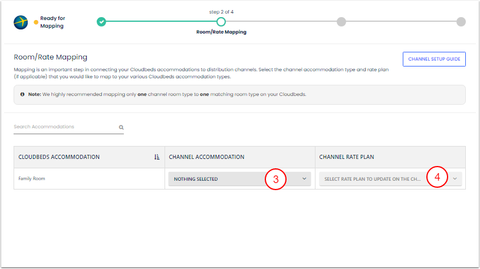Click the info icon beside Note

click(x=22, y=94)
